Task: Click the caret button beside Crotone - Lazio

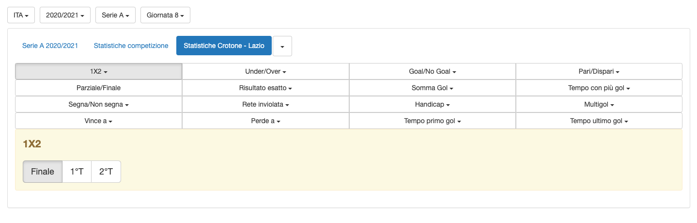Action: tap(282, 46)
